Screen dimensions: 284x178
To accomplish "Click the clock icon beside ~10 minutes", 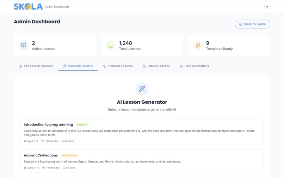I will 43,168.
